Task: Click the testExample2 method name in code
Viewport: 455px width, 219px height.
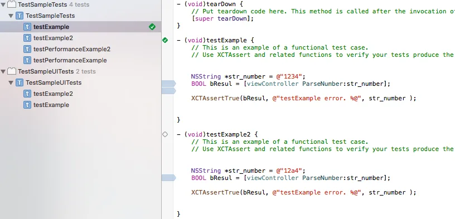Action: (229, 135)
